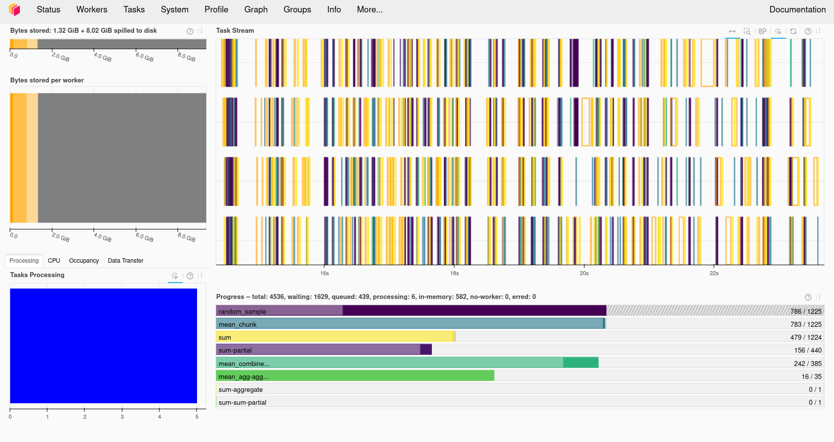Click the mean_chunk progress bar
The width and height of the screenshot is (834, 442).
[411, 324]
